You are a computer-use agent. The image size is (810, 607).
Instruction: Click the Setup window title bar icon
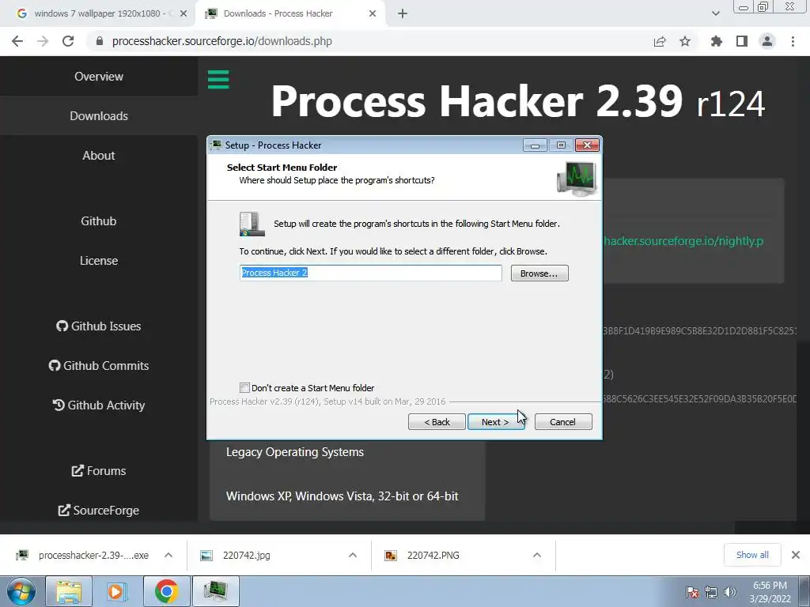(x=216, y=145)
